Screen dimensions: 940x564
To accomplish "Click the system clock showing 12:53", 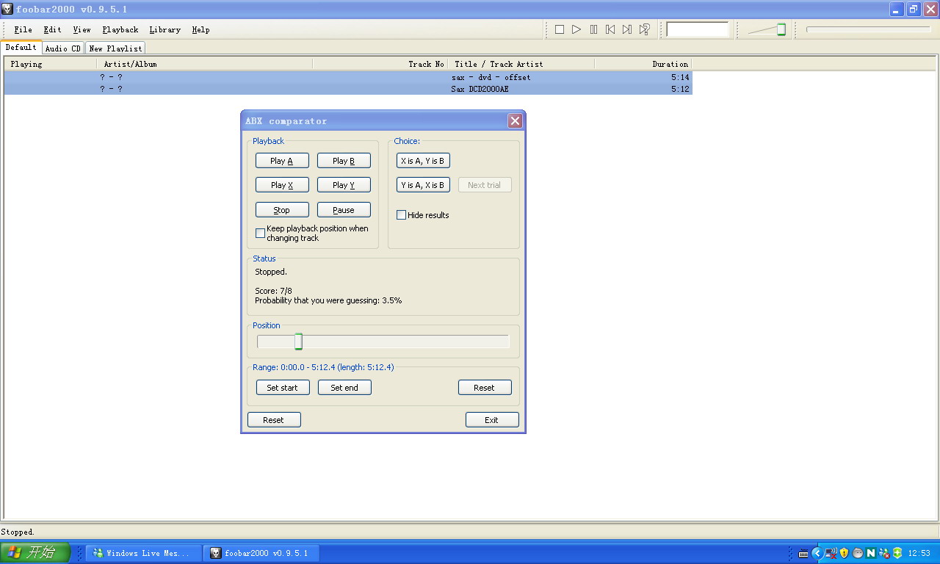I will point(919,553).
